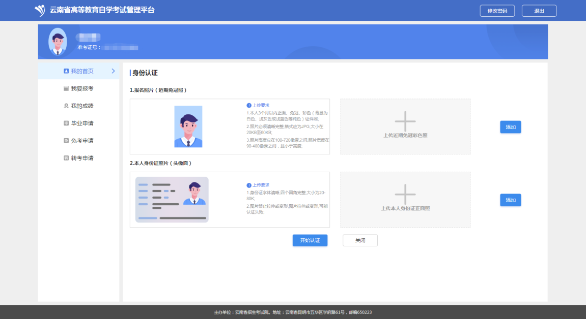Click the 我的成绩 sidebar icon
The image size is (586, 319).
(66, 106)
